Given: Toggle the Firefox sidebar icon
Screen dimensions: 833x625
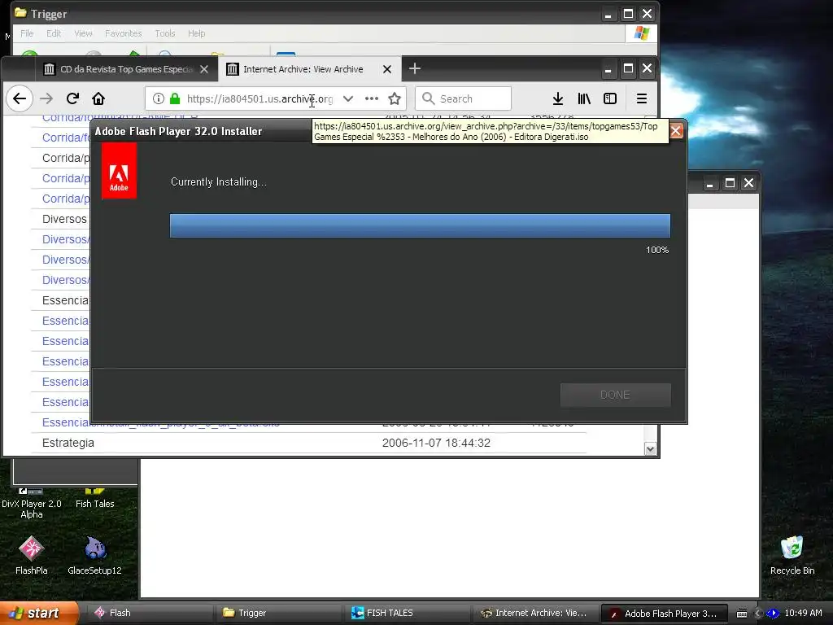Looking at the screenshot, I should point(610,98).
